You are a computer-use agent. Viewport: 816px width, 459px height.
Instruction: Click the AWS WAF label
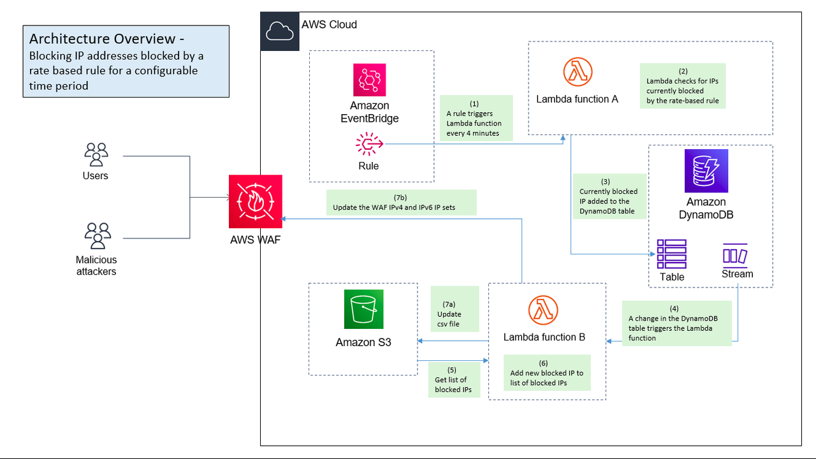[x=255, y=240]
